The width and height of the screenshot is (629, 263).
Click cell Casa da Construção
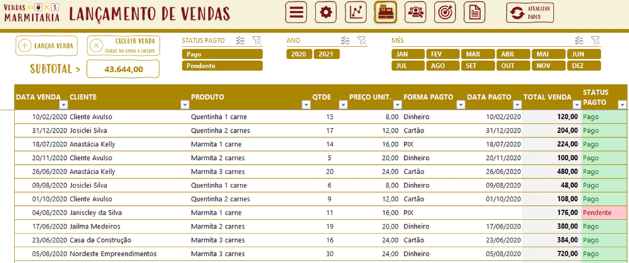pyautogui.click(x=129, y=240)
